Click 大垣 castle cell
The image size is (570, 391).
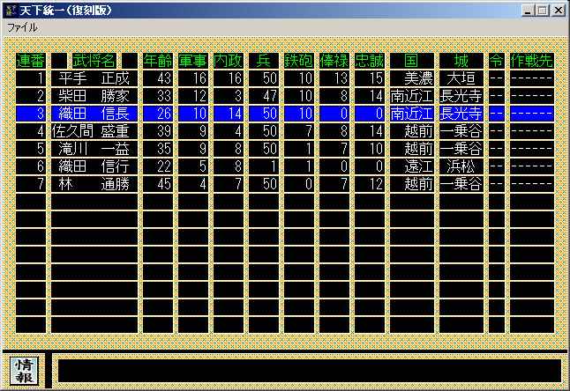click(x=461, y=78)
